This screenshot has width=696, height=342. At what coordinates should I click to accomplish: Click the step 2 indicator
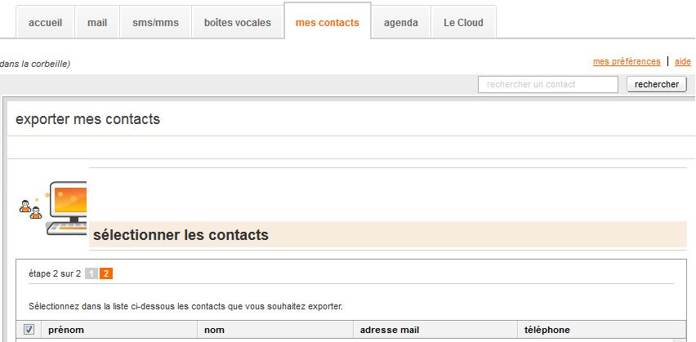pyautogui.click(x=106, y=273)
